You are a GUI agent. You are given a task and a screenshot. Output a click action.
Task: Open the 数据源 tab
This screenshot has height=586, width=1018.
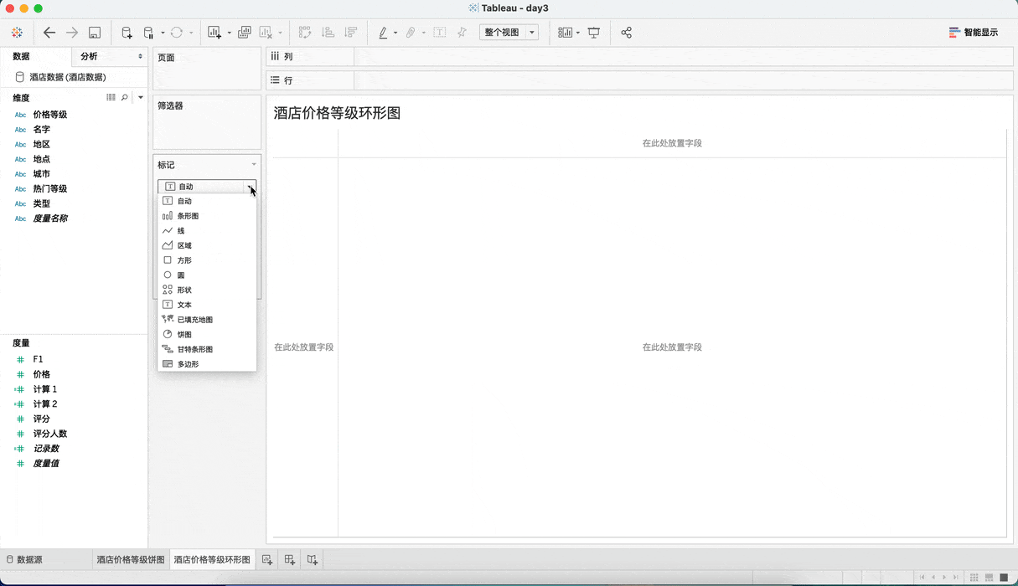[24, 559]
